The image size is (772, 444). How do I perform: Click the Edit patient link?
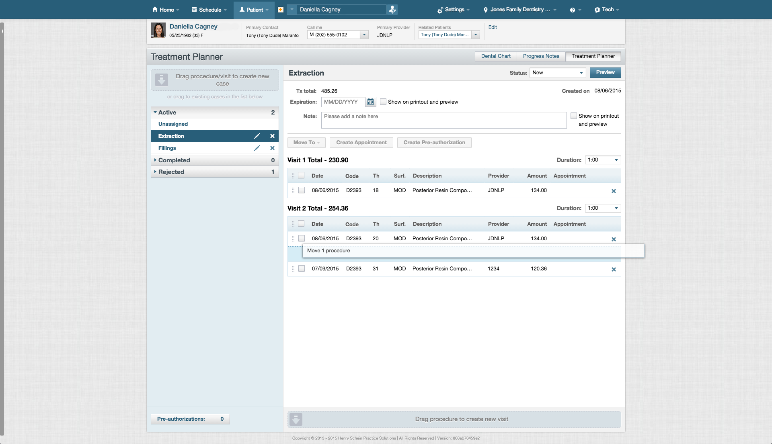click(x=493, y=27)
